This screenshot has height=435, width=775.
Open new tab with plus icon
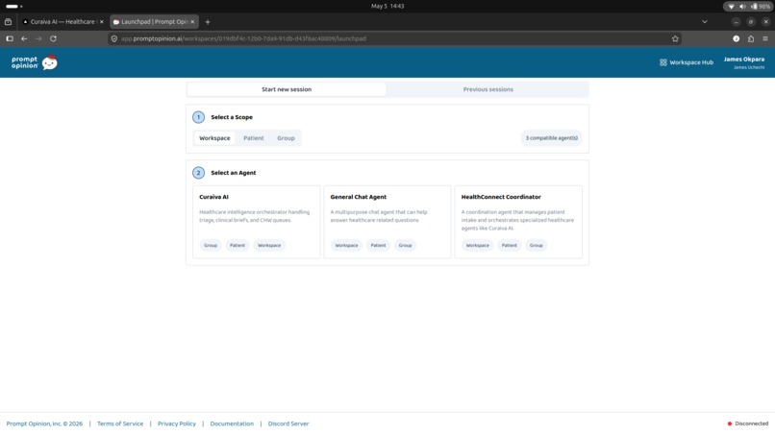coord(208,22)
